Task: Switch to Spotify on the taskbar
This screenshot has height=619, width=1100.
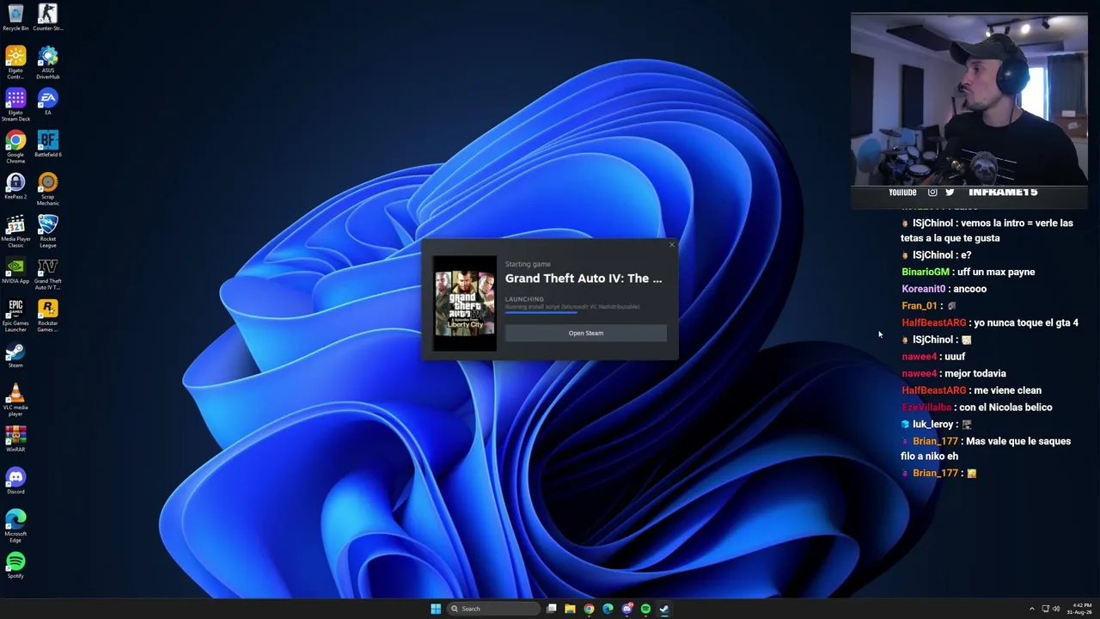Action: pos(645,609)
